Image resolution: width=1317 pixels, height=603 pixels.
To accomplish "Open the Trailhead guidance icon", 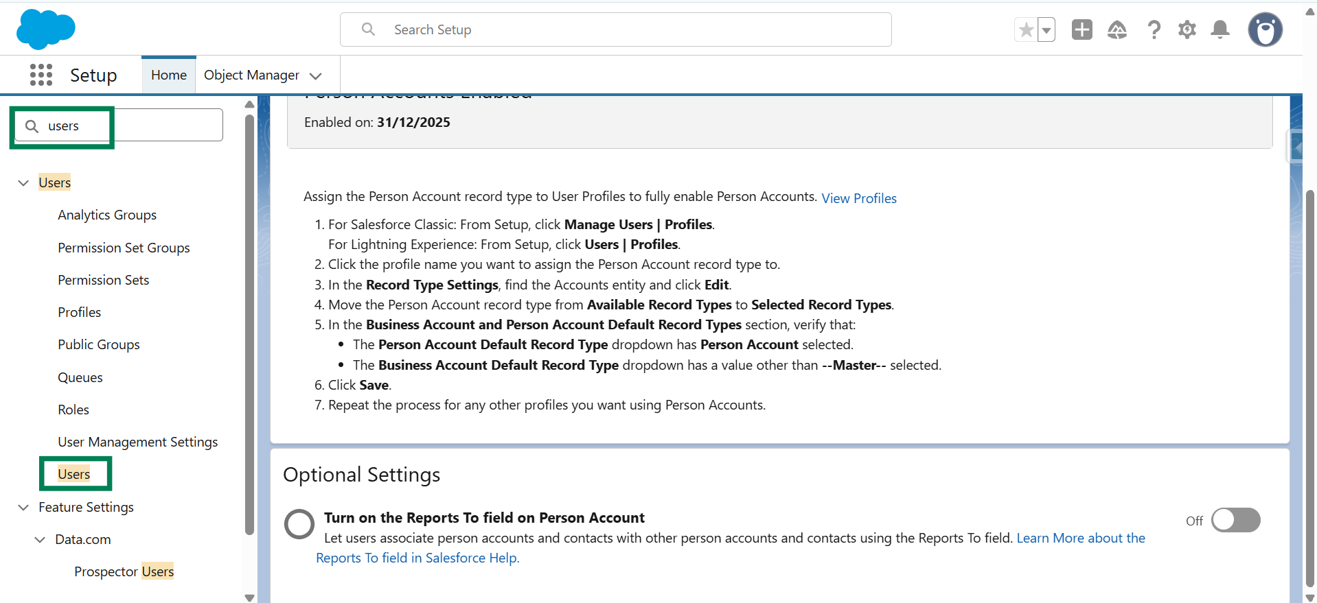I will (1117, 29).
